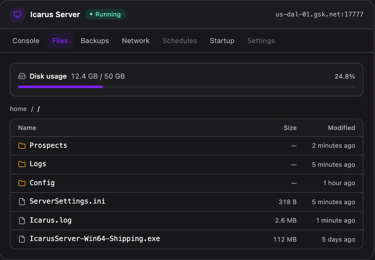Open the Network tab
The image size is (375, 260).
coord(136,41)
